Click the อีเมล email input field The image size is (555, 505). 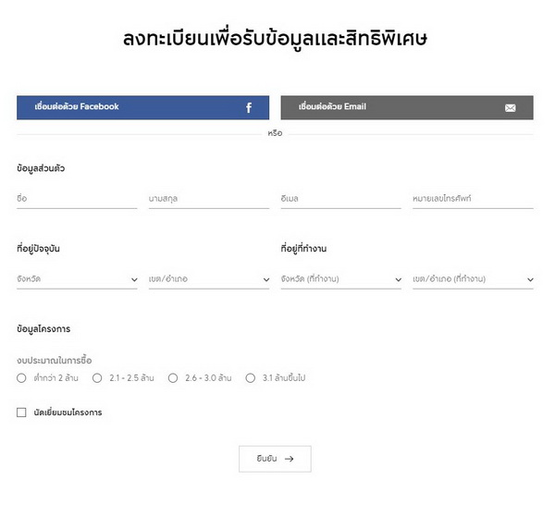pos(340,198)
